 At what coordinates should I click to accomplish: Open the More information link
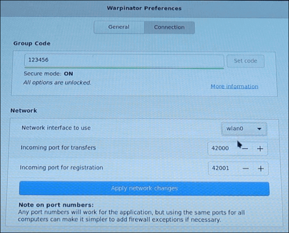click(234, 87)
